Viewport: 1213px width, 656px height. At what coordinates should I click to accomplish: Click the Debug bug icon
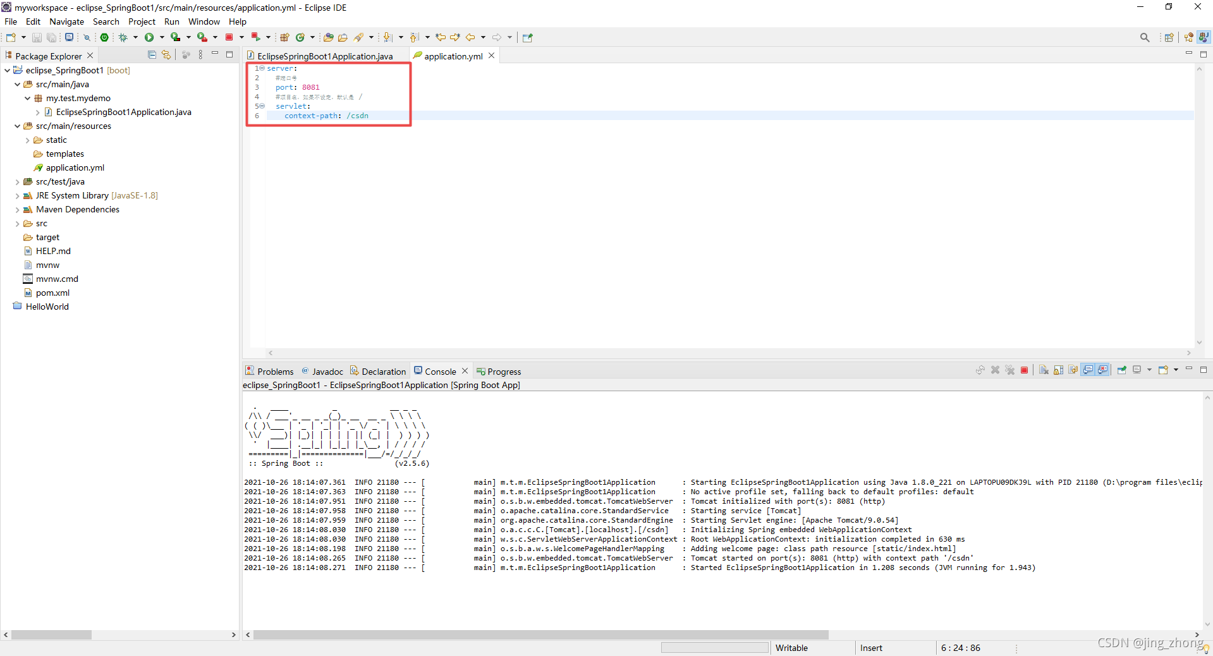coord(123,37)
